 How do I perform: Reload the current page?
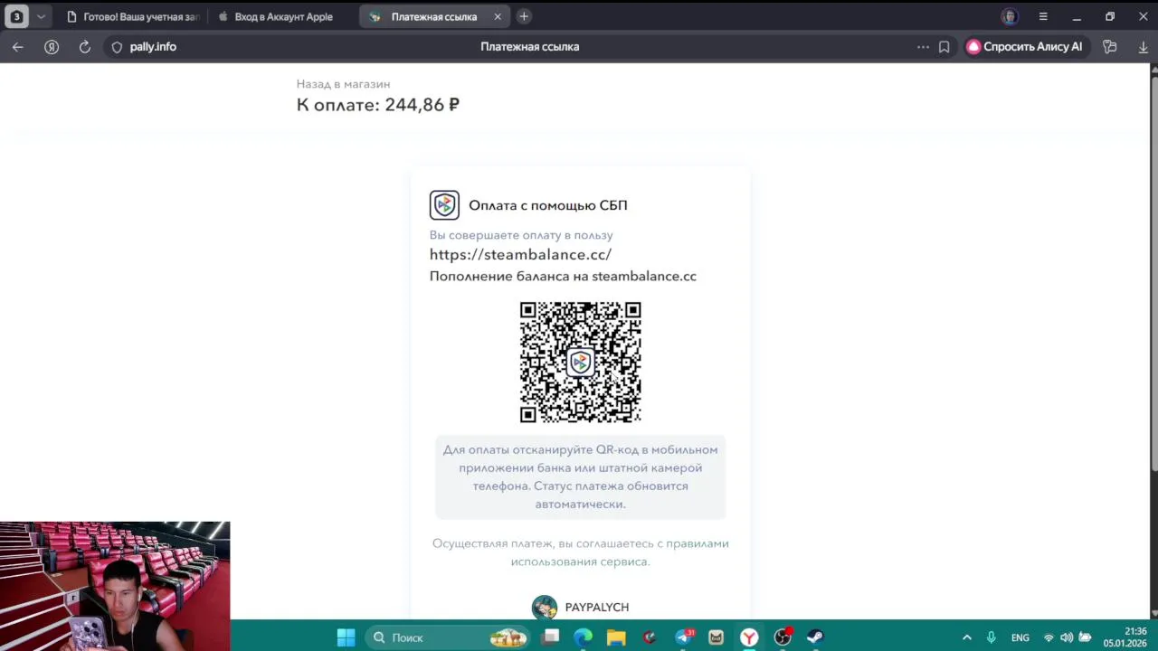point(85,47)
